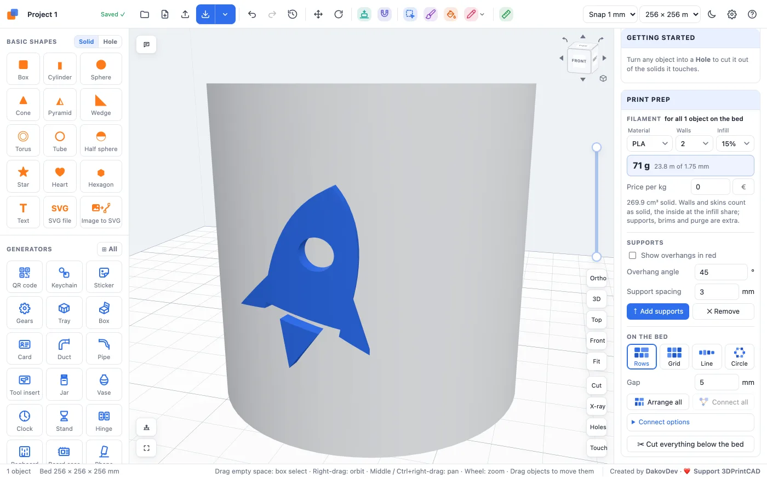Click the Overhang angle input field
Screen dimensions: 767x479
coord(721,272)
